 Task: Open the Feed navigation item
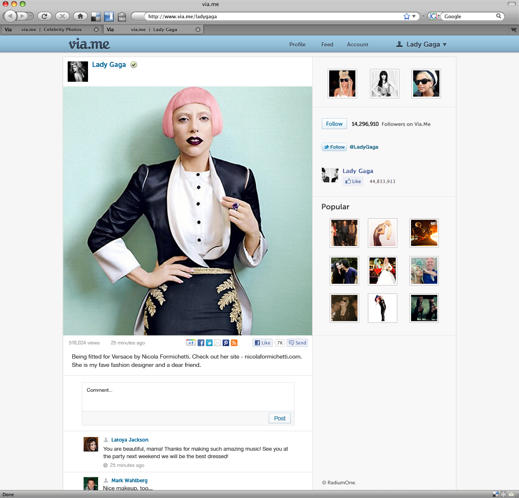click(x=327, y=44)
